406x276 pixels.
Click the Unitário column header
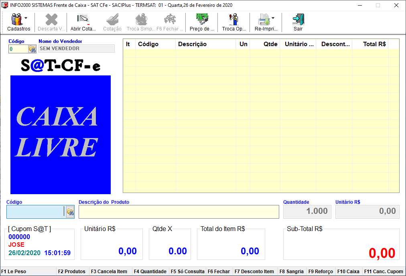point(298,44)
